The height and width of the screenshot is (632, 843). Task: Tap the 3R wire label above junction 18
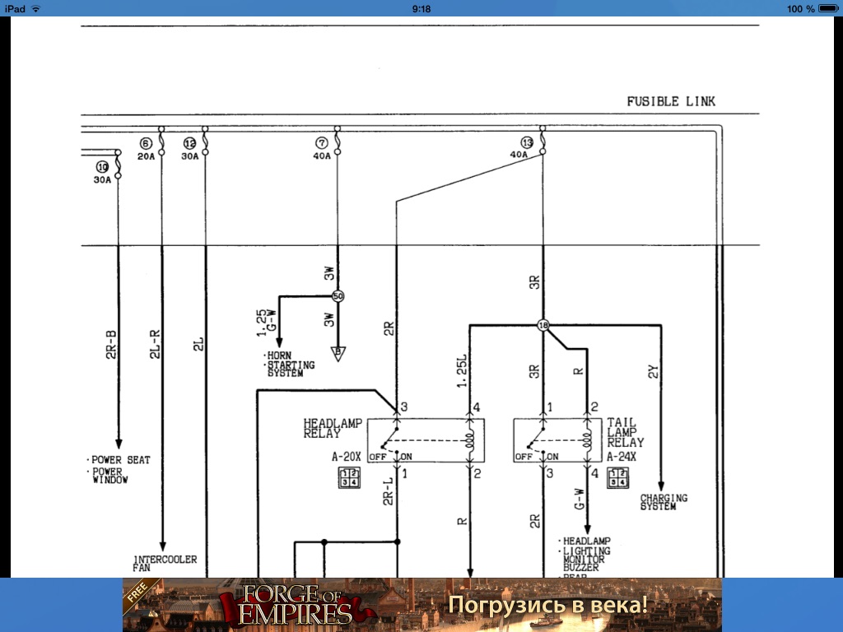[533, 282]
